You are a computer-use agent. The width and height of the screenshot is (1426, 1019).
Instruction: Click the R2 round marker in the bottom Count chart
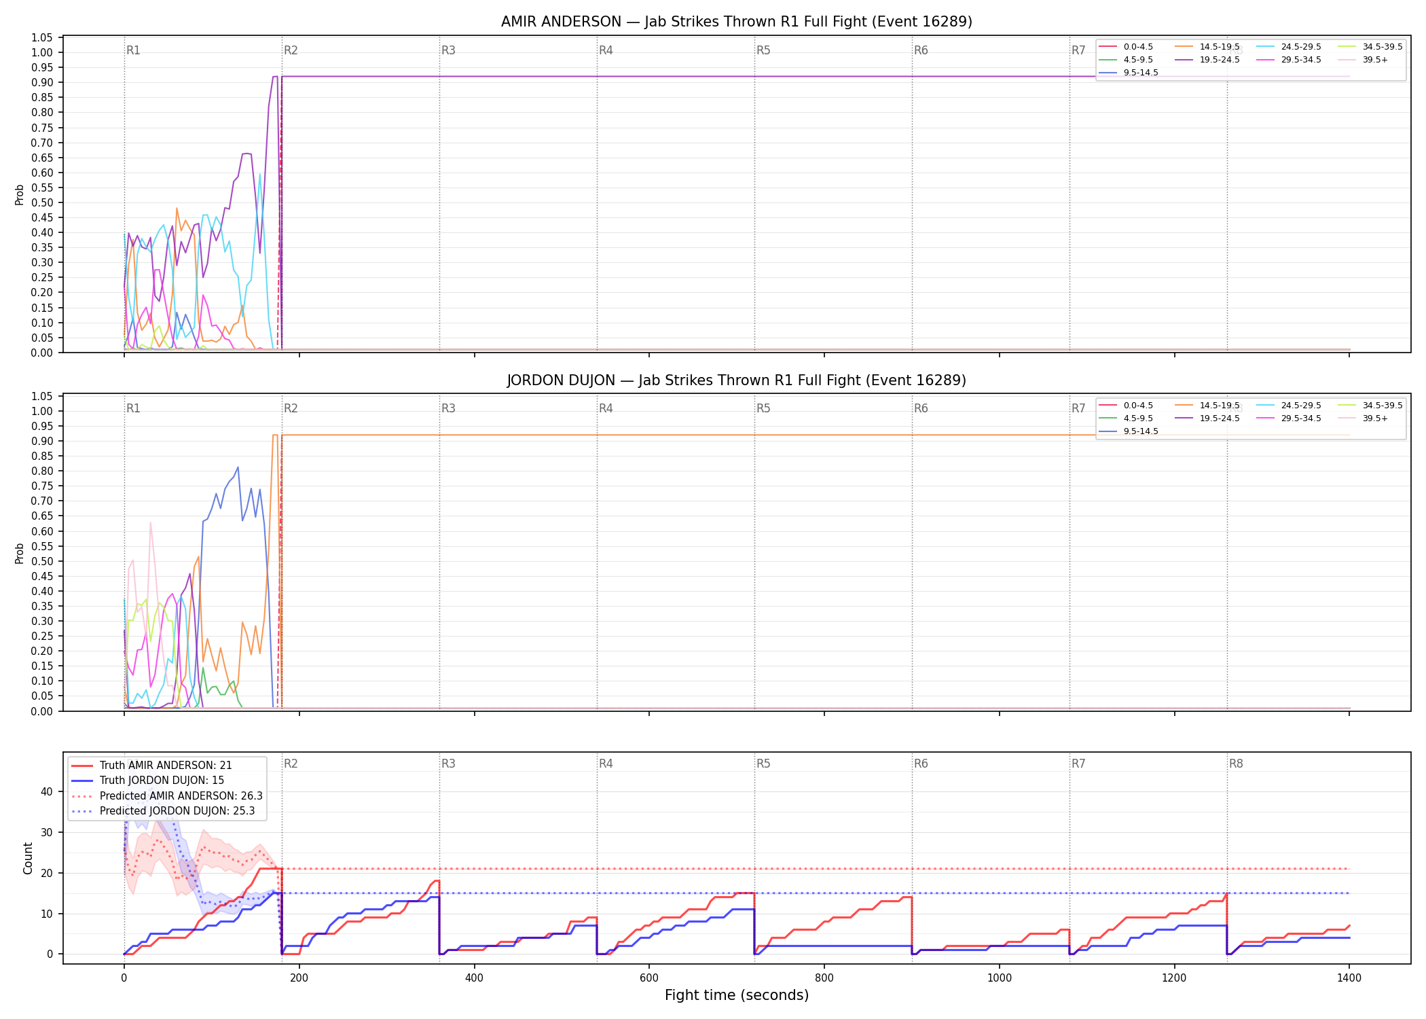(x=291, y=764)
